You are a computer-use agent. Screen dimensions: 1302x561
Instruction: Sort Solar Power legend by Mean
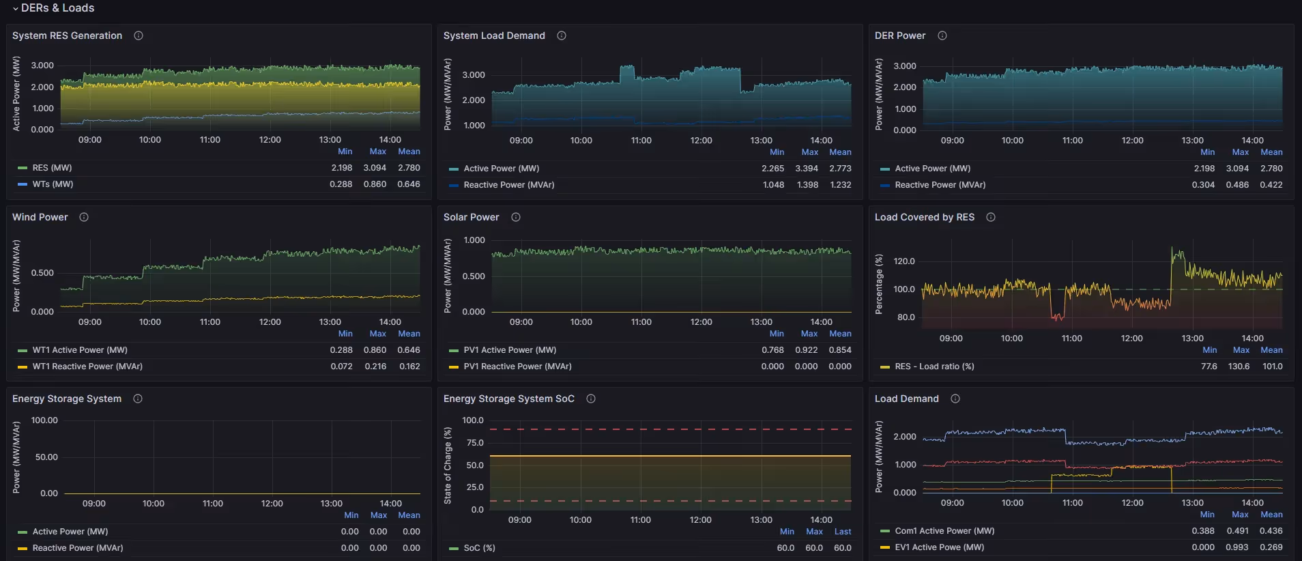[841, 334]
